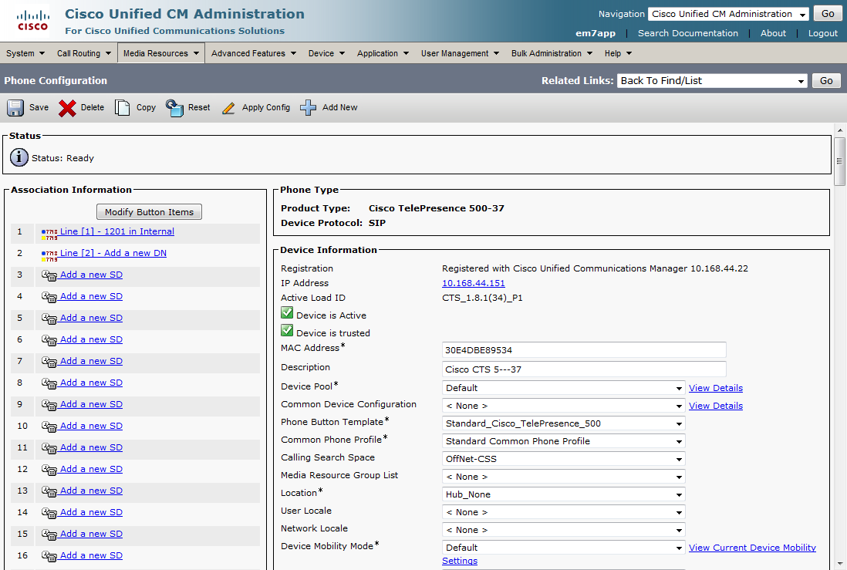
Task: Open the Network Locale dropdown
Action: click(x=563, y=530)
